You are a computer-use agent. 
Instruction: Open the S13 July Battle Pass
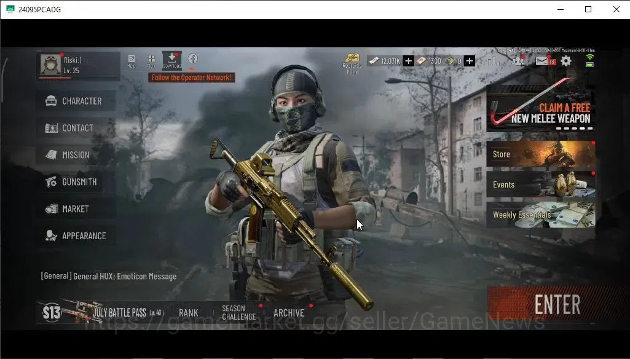pyautogui.click(x=103, y=312)
